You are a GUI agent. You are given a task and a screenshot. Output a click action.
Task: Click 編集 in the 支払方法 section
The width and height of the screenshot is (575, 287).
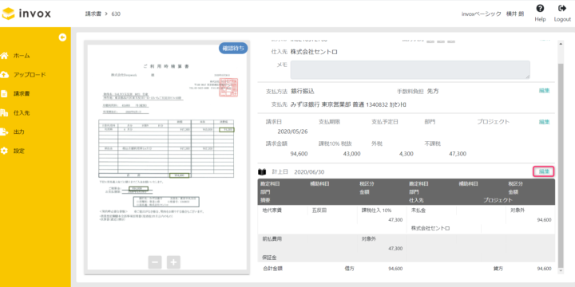(x=544, y=90)
